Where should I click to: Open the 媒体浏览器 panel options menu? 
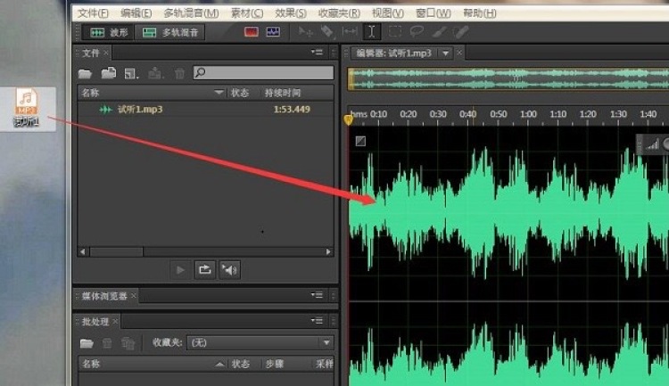(x=317, y=295)
